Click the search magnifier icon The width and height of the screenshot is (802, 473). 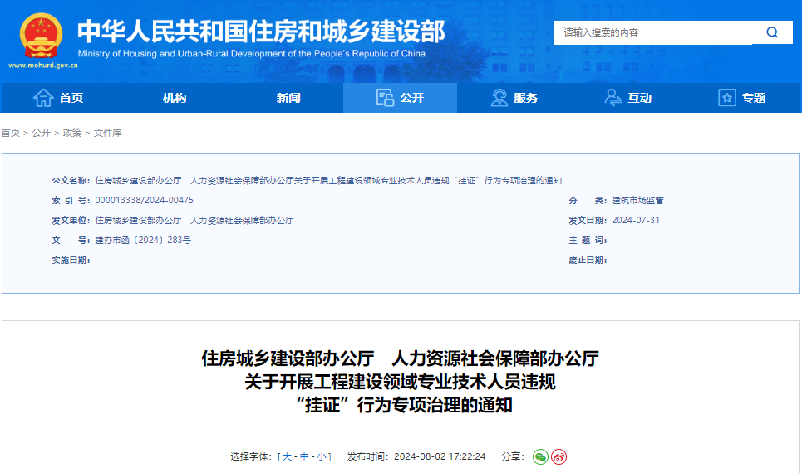coord(772,33)
